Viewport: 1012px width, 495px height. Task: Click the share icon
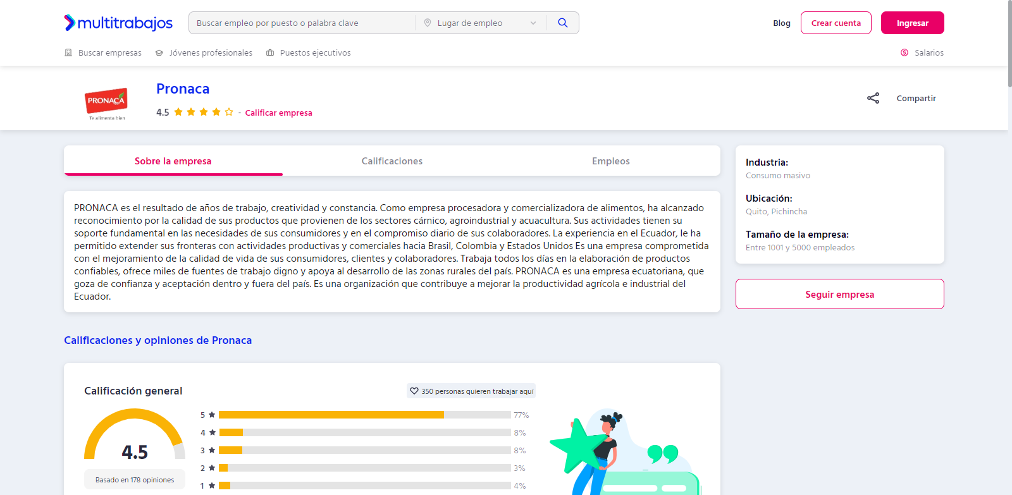pyautogui.click(x=873, y=98)
